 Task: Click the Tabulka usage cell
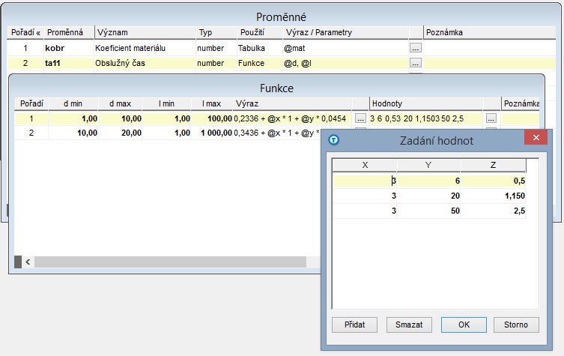coord(260,48)
